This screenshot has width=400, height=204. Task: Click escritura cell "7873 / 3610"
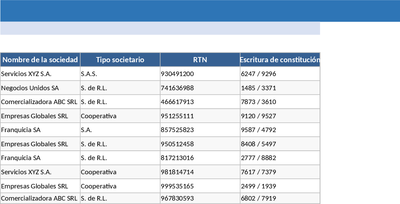280,102
